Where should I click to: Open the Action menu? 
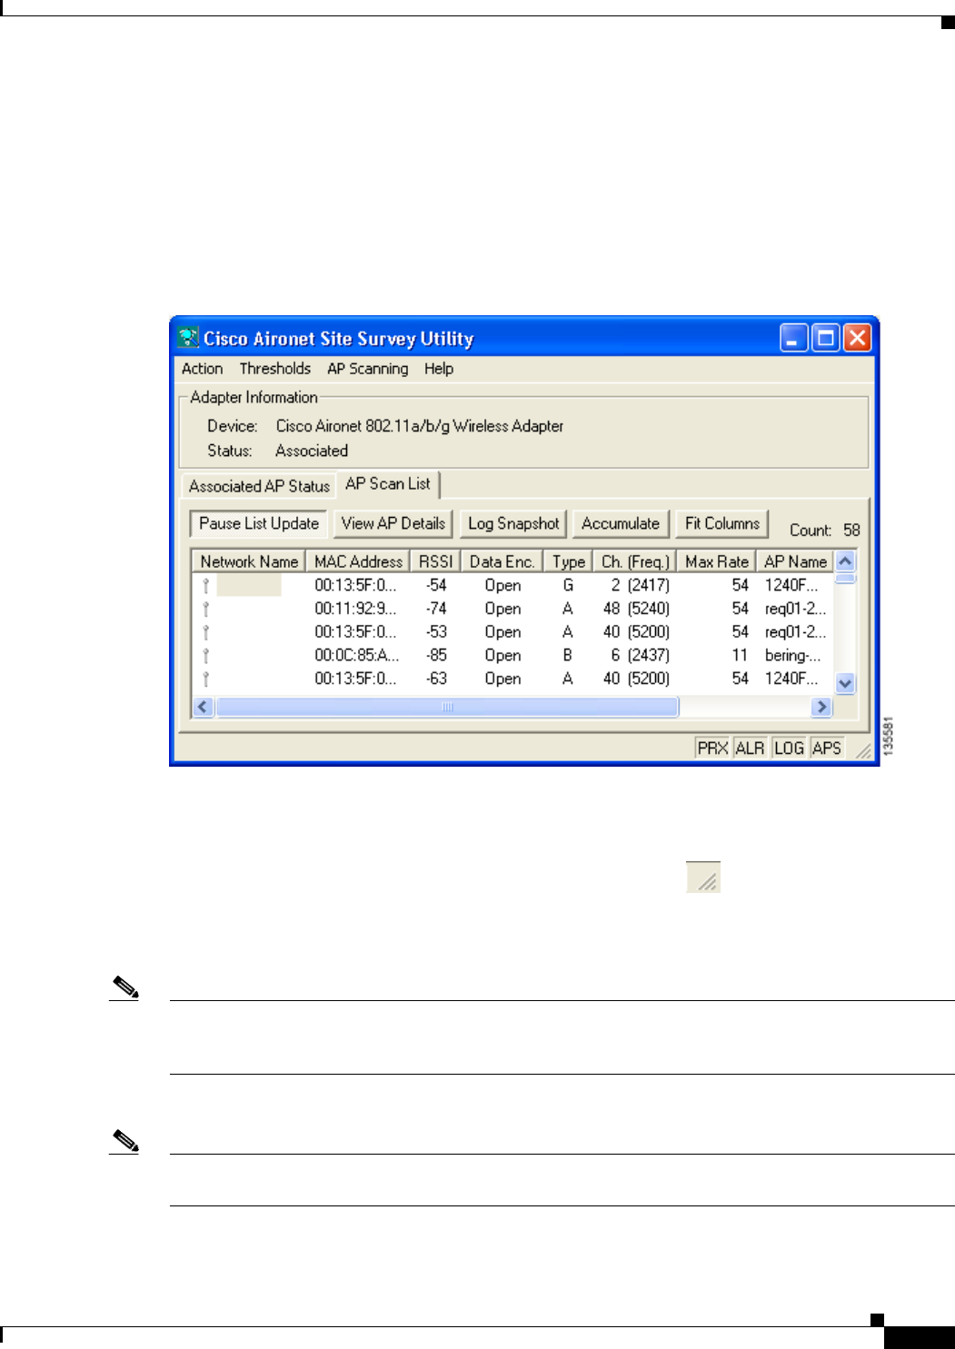point(202,369)
